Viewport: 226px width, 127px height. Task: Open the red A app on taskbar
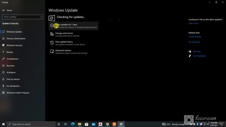point(100,124)
